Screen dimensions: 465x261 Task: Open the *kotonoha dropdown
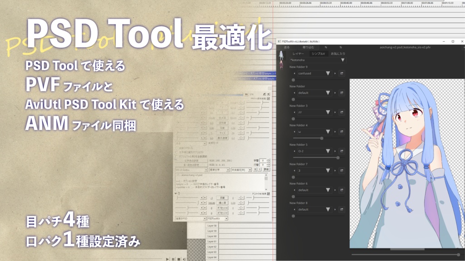pos(317,60)
